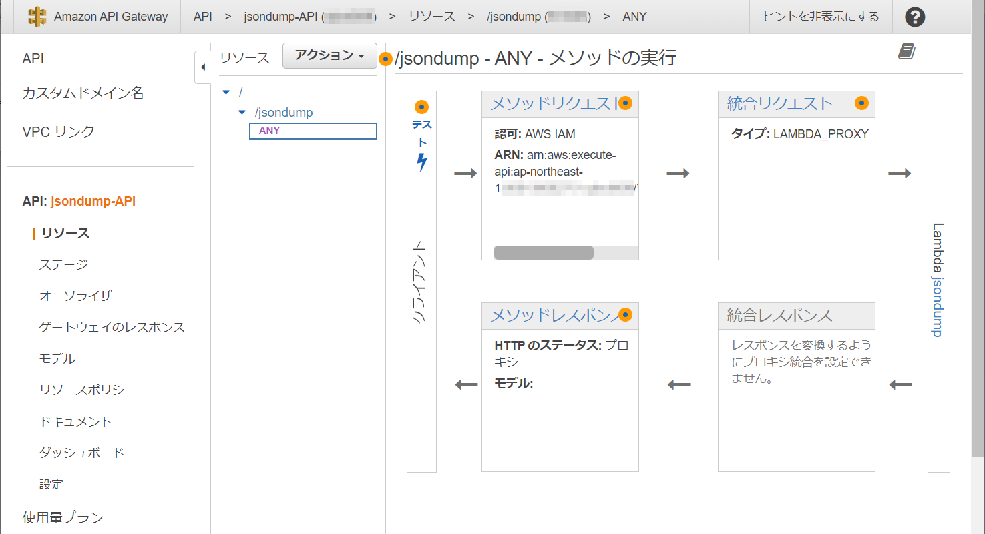Click the hint dot on Integration Request (統合リクエスト)
This screenshot has height=534, width=985.
click(861, 103)
